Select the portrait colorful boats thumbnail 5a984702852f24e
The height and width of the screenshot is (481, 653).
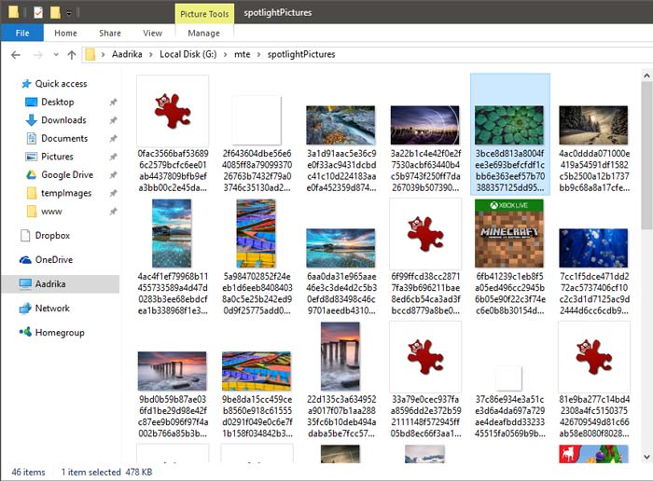point(257,257)
